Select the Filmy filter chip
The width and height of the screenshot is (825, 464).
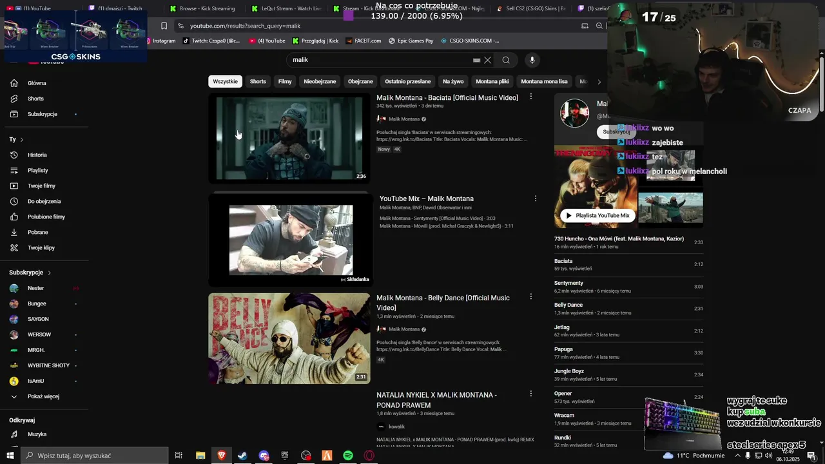pos(285,82)
